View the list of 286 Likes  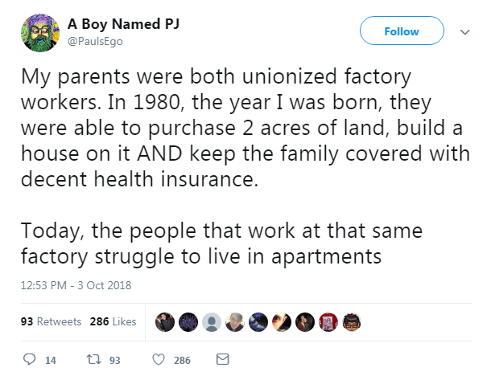tap(113, 321)
